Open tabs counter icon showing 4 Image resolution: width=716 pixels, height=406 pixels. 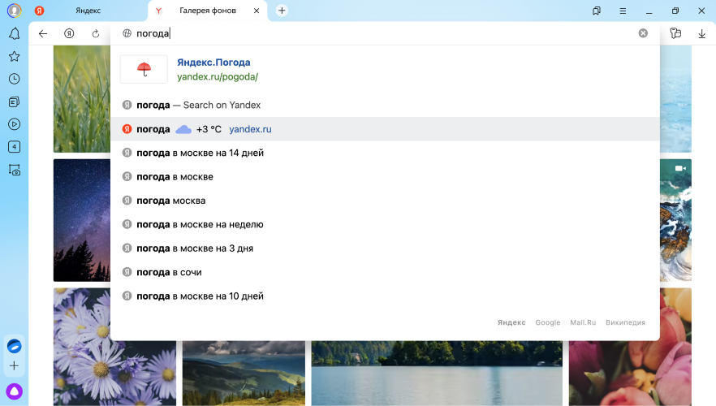click(14, 147)
